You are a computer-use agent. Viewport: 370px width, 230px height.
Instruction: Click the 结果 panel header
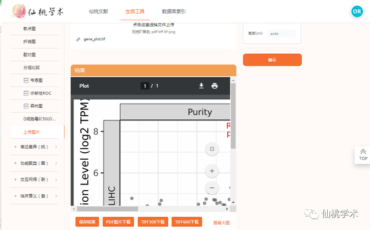(153, 70)
